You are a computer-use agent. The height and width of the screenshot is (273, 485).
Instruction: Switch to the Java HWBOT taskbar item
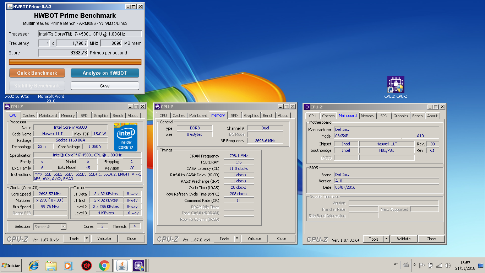click(x=122, y=266)
